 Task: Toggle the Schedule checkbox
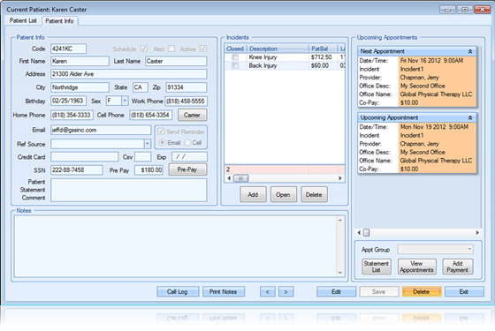143,49
